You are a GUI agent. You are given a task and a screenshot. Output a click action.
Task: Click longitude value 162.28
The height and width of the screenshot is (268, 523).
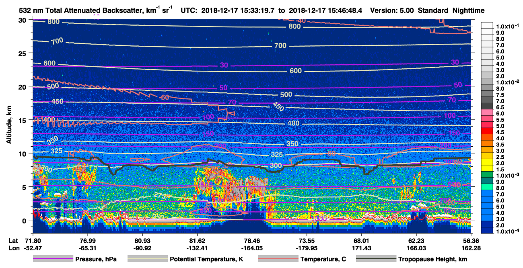[x=471, y=248]
